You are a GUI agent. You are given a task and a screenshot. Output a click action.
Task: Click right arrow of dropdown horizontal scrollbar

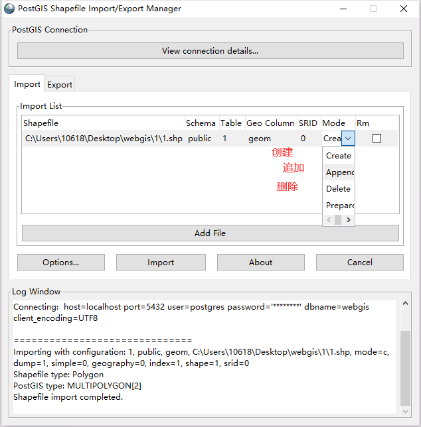tap(349, 219)
